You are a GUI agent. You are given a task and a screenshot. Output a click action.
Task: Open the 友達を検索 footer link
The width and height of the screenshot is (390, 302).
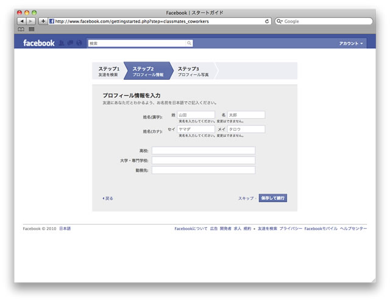(268, 228)
